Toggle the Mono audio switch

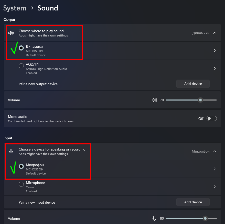point(212,118)
